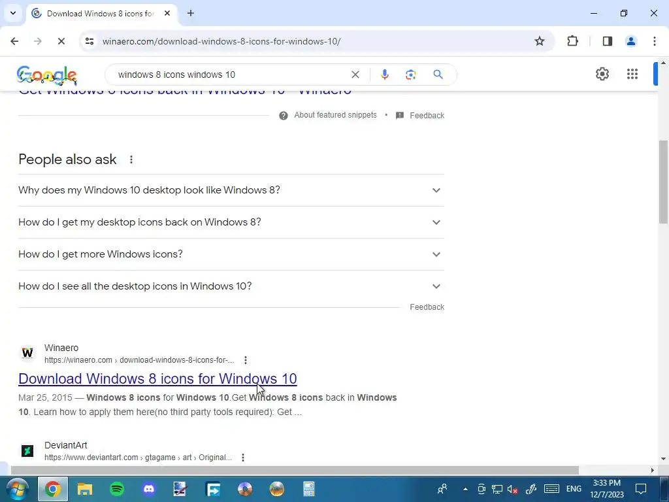Click the DeviantArt site favicon
This screenshot has height=502, width=669.
[x=27, y=450]
